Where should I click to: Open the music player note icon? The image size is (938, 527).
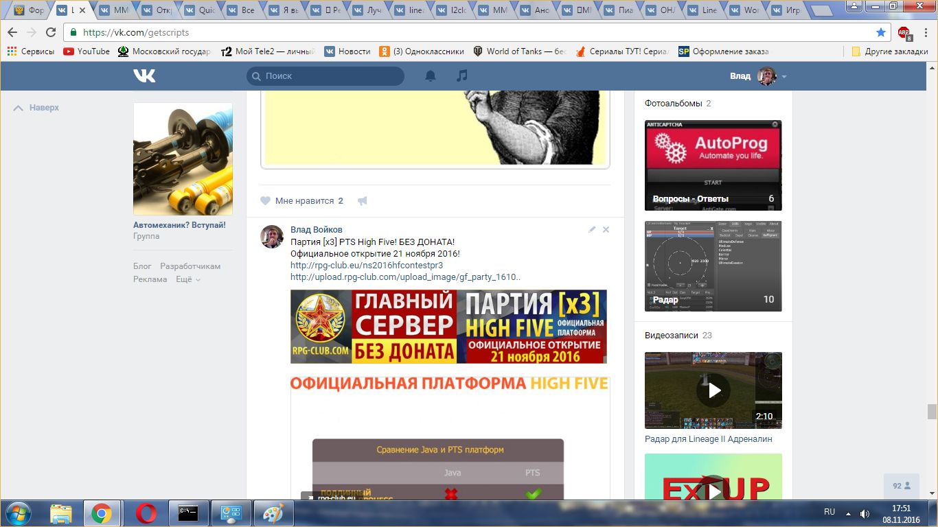[x=462, y=76]
